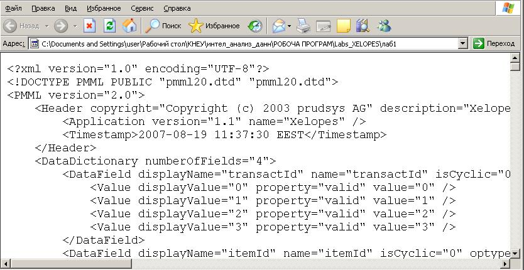The width and height of the screenshot is (524, 270).
Task: Launch the Messenger people icon
Action: pos(385,26)
